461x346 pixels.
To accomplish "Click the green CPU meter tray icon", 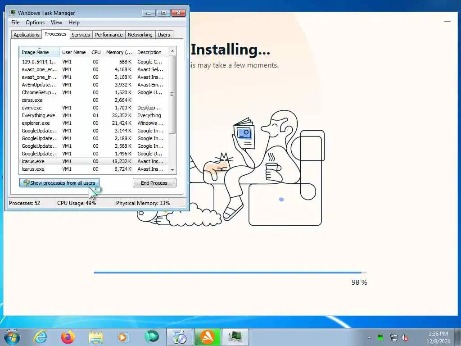I will tap(380, 337).
